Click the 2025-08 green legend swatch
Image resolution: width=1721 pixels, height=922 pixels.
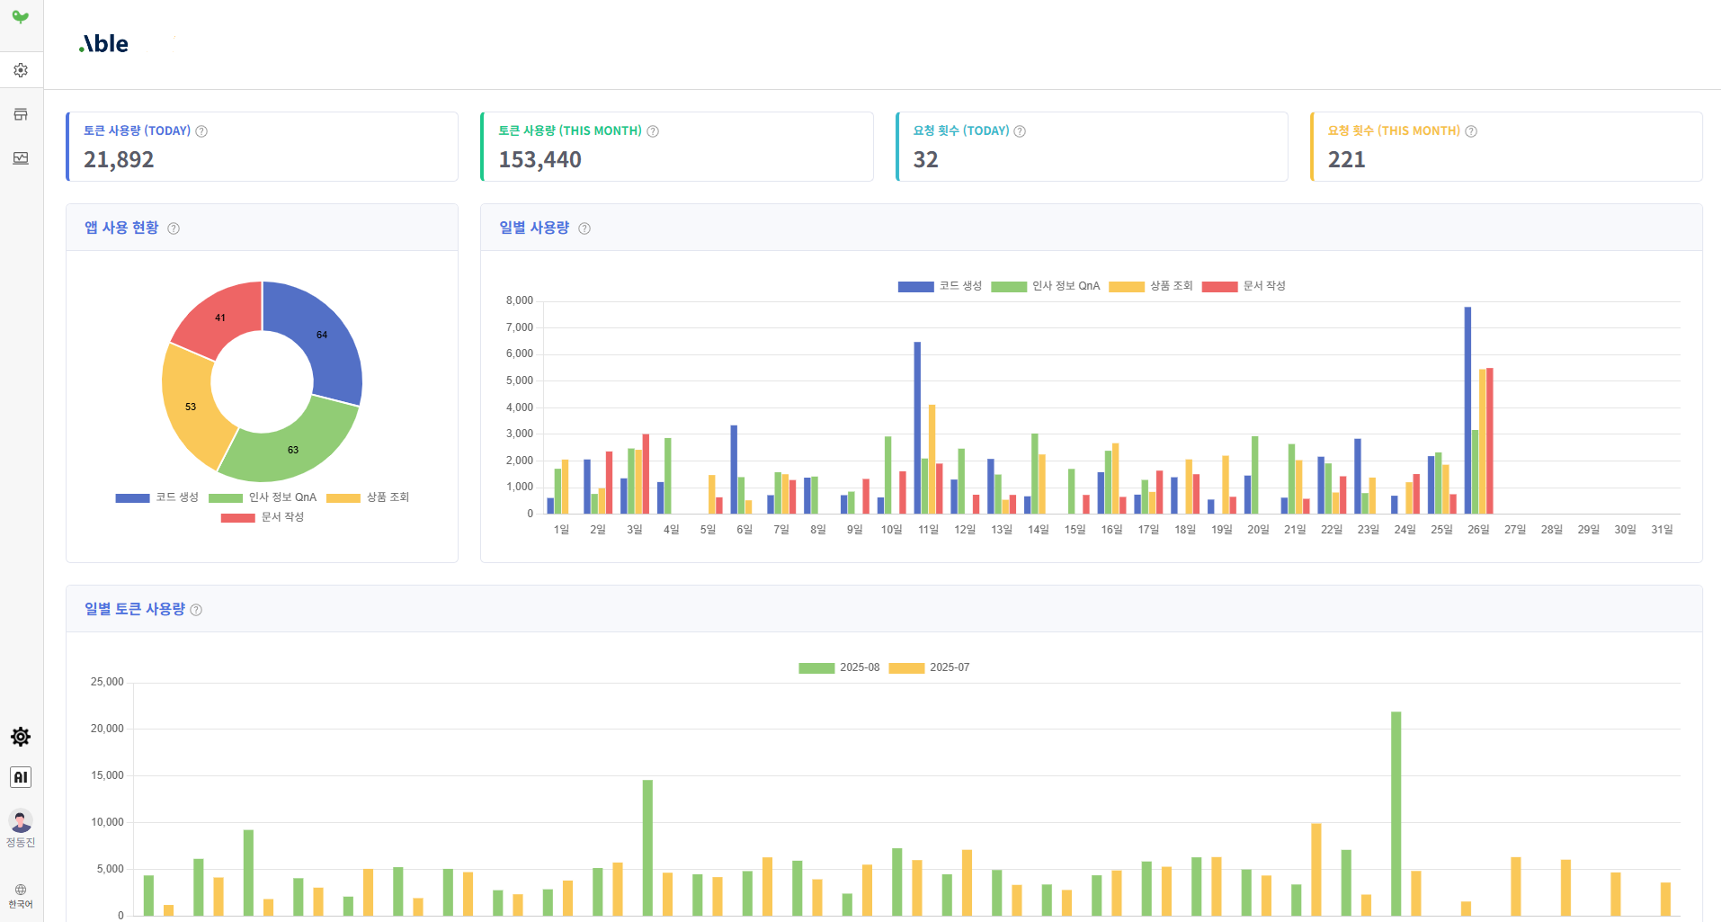pyautogui.click(x=816, y=668)
